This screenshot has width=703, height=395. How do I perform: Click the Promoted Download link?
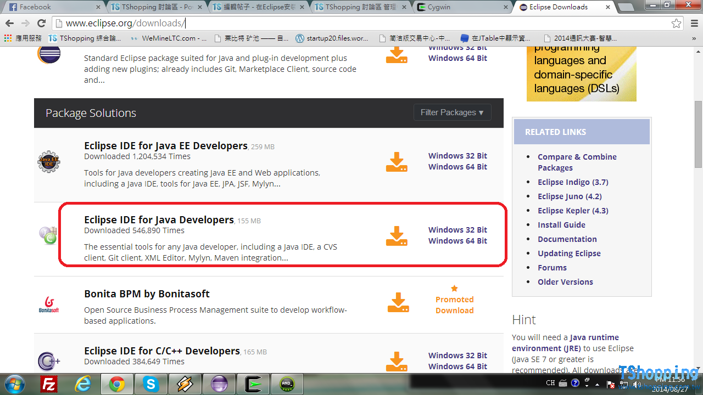(454, 305)
